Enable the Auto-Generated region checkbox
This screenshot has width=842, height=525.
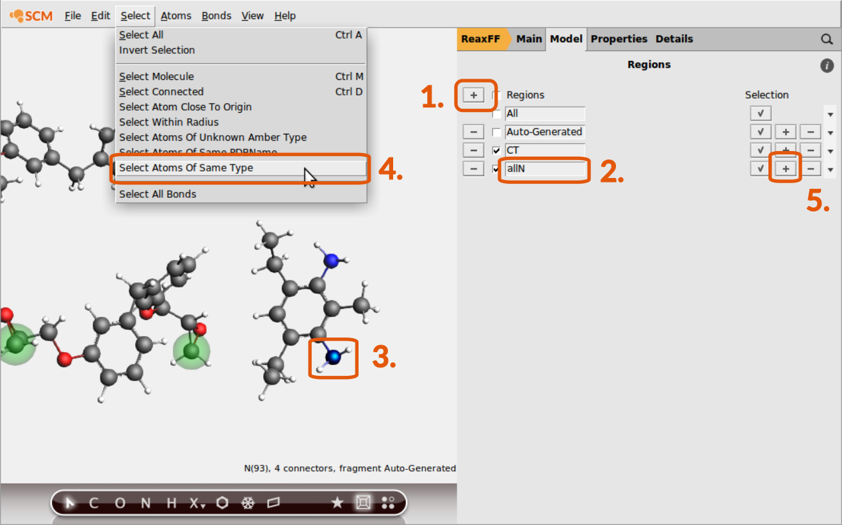(496, 132)
